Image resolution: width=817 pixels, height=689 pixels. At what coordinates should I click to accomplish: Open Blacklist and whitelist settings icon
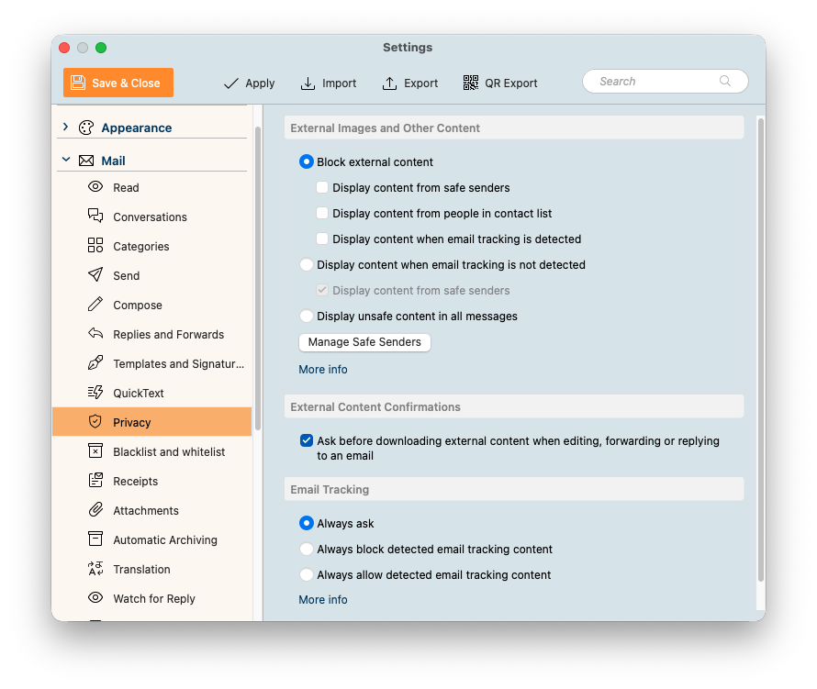(95, 451)
